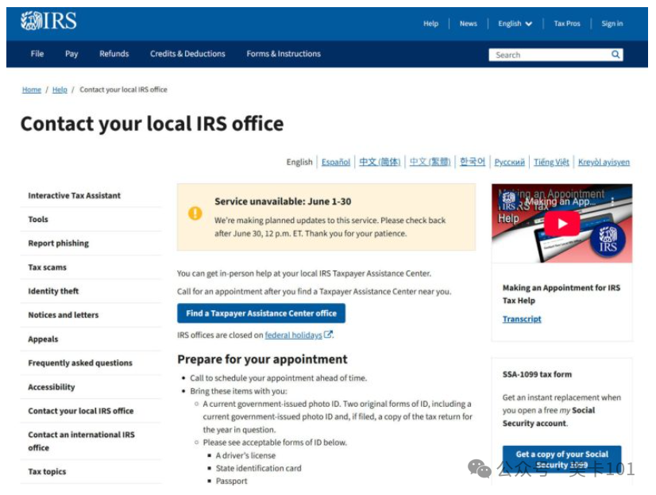656x495 pixels.
Task: Open the Refunds menu
Action: pyautogui.click(x=114, y=53)
